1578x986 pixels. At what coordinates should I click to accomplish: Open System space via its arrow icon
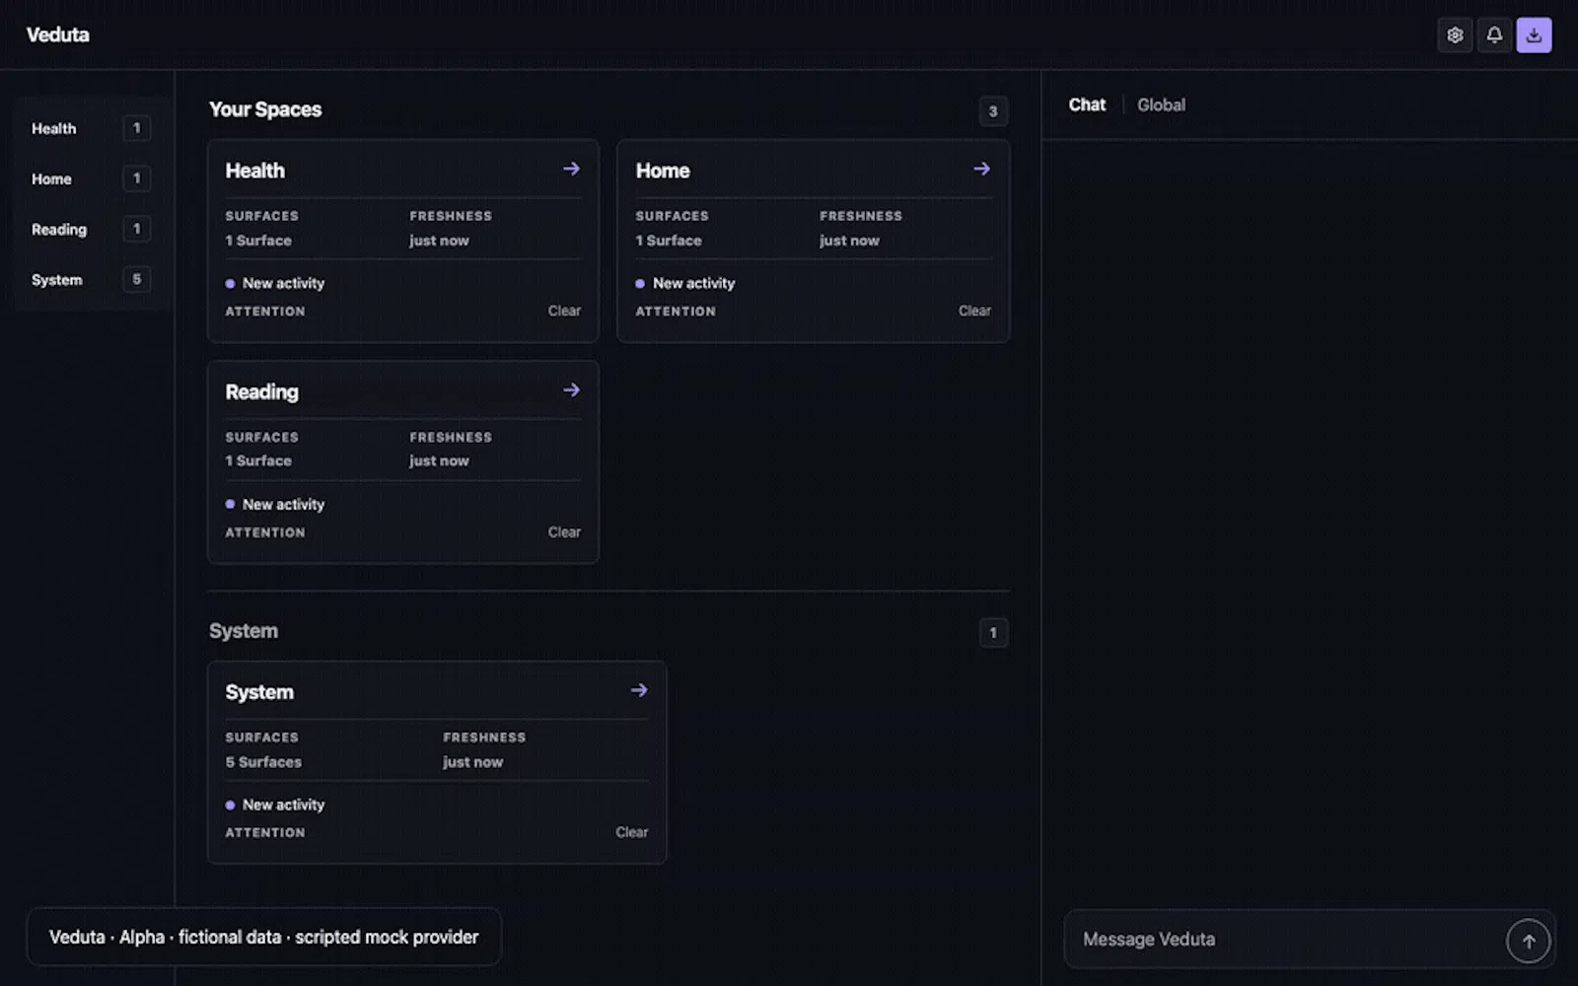[x=639, y=691]
